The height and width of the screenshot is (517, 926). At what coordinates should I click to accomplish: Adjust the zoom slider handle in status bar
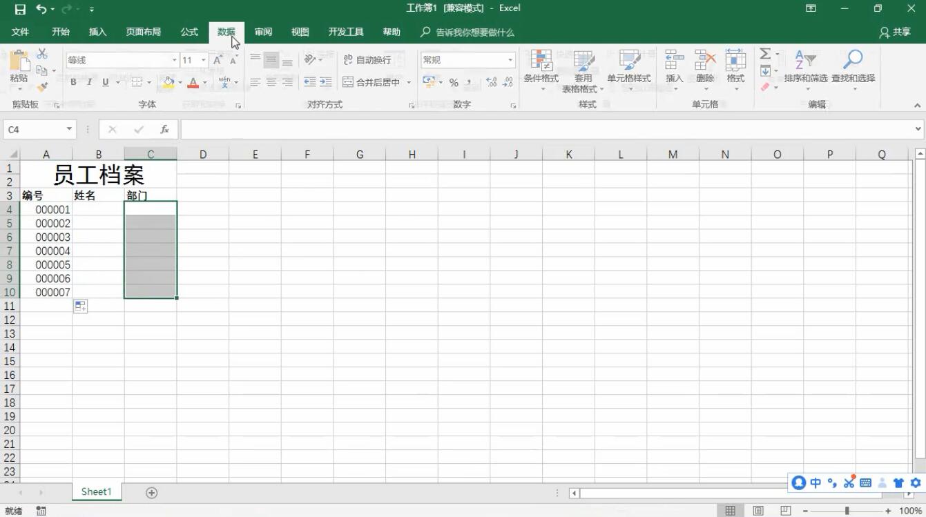pos(847,511)
